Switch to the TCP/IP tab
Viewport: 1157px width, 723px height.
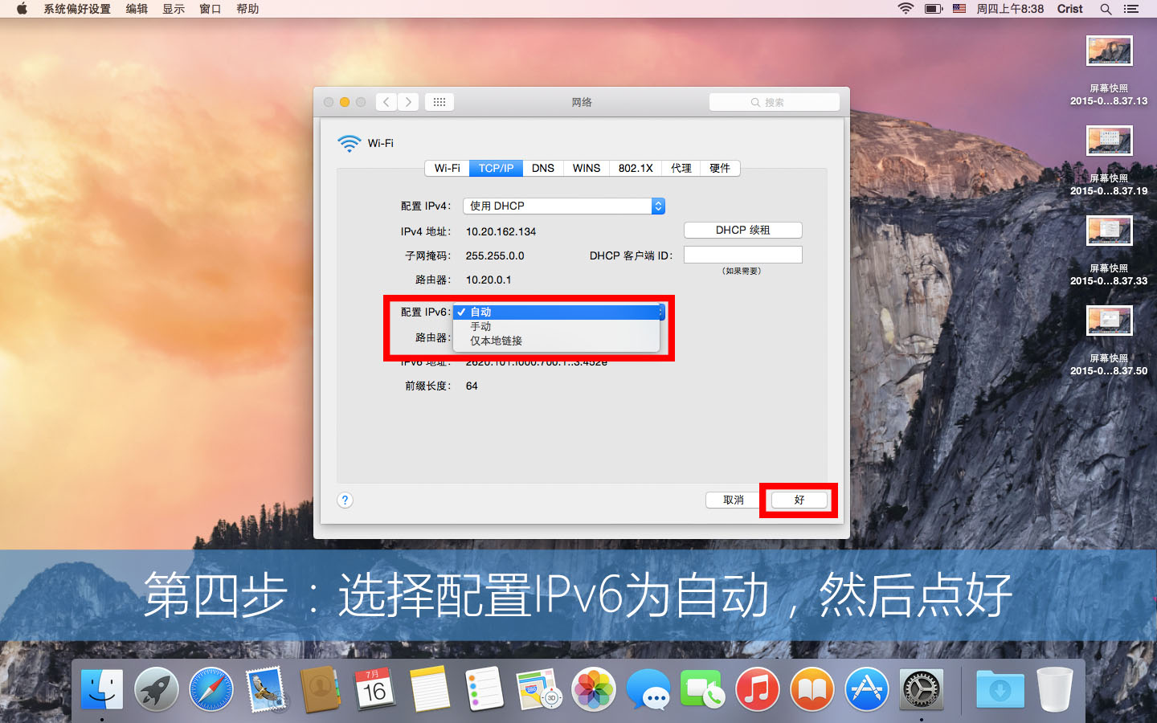(x=496, y=168)
